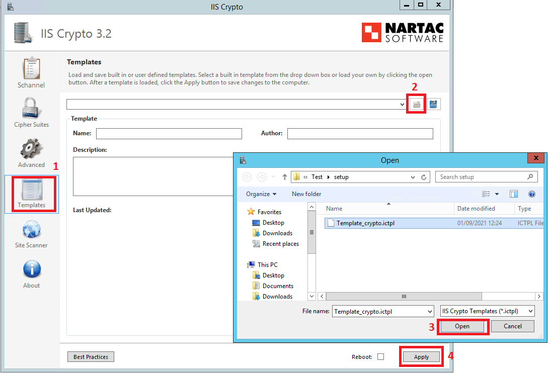Click the Open button
549x373 pixels.
(x=462, y=326)
